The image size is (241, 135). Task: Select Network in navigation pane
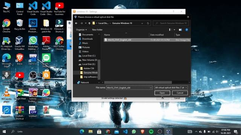point(85,82)
